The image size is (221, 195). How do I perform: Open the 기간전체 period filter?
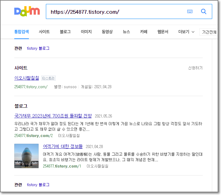(x=209, y=32)
